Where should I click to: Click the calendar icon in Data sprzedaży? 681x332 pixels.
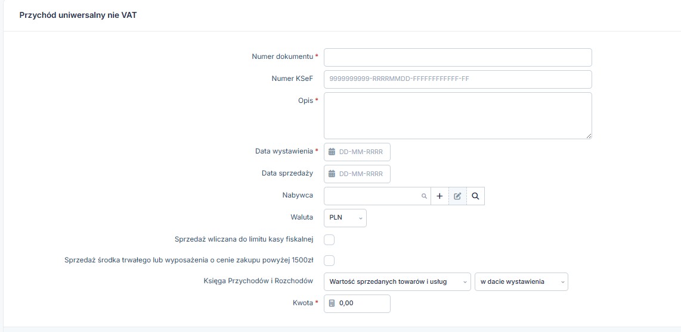[332, 174]
